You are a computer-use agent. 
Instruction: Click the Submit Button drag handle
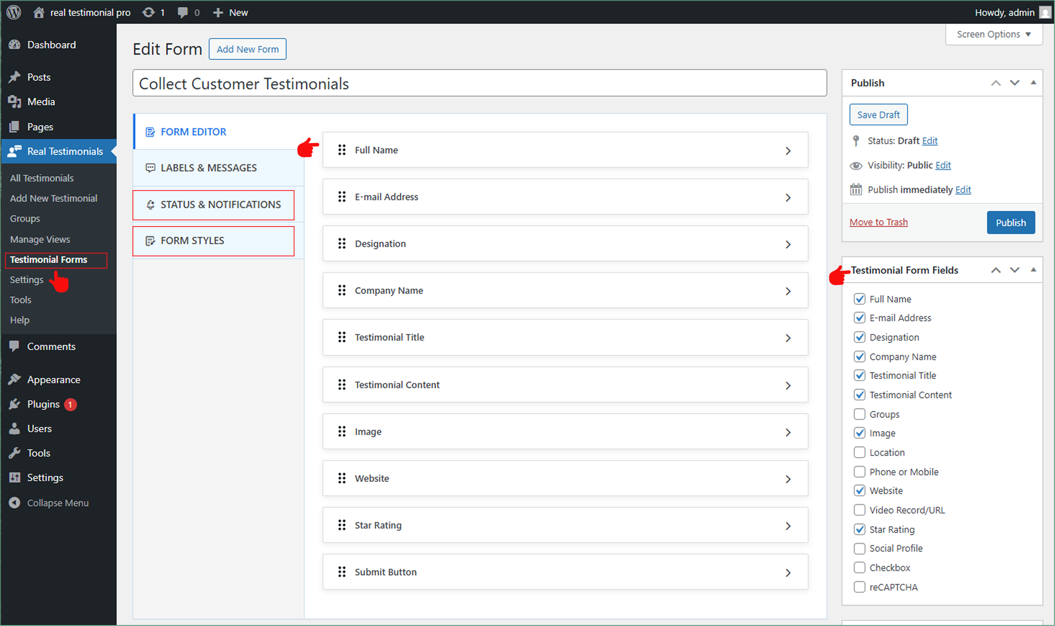(x=342, y=572)
